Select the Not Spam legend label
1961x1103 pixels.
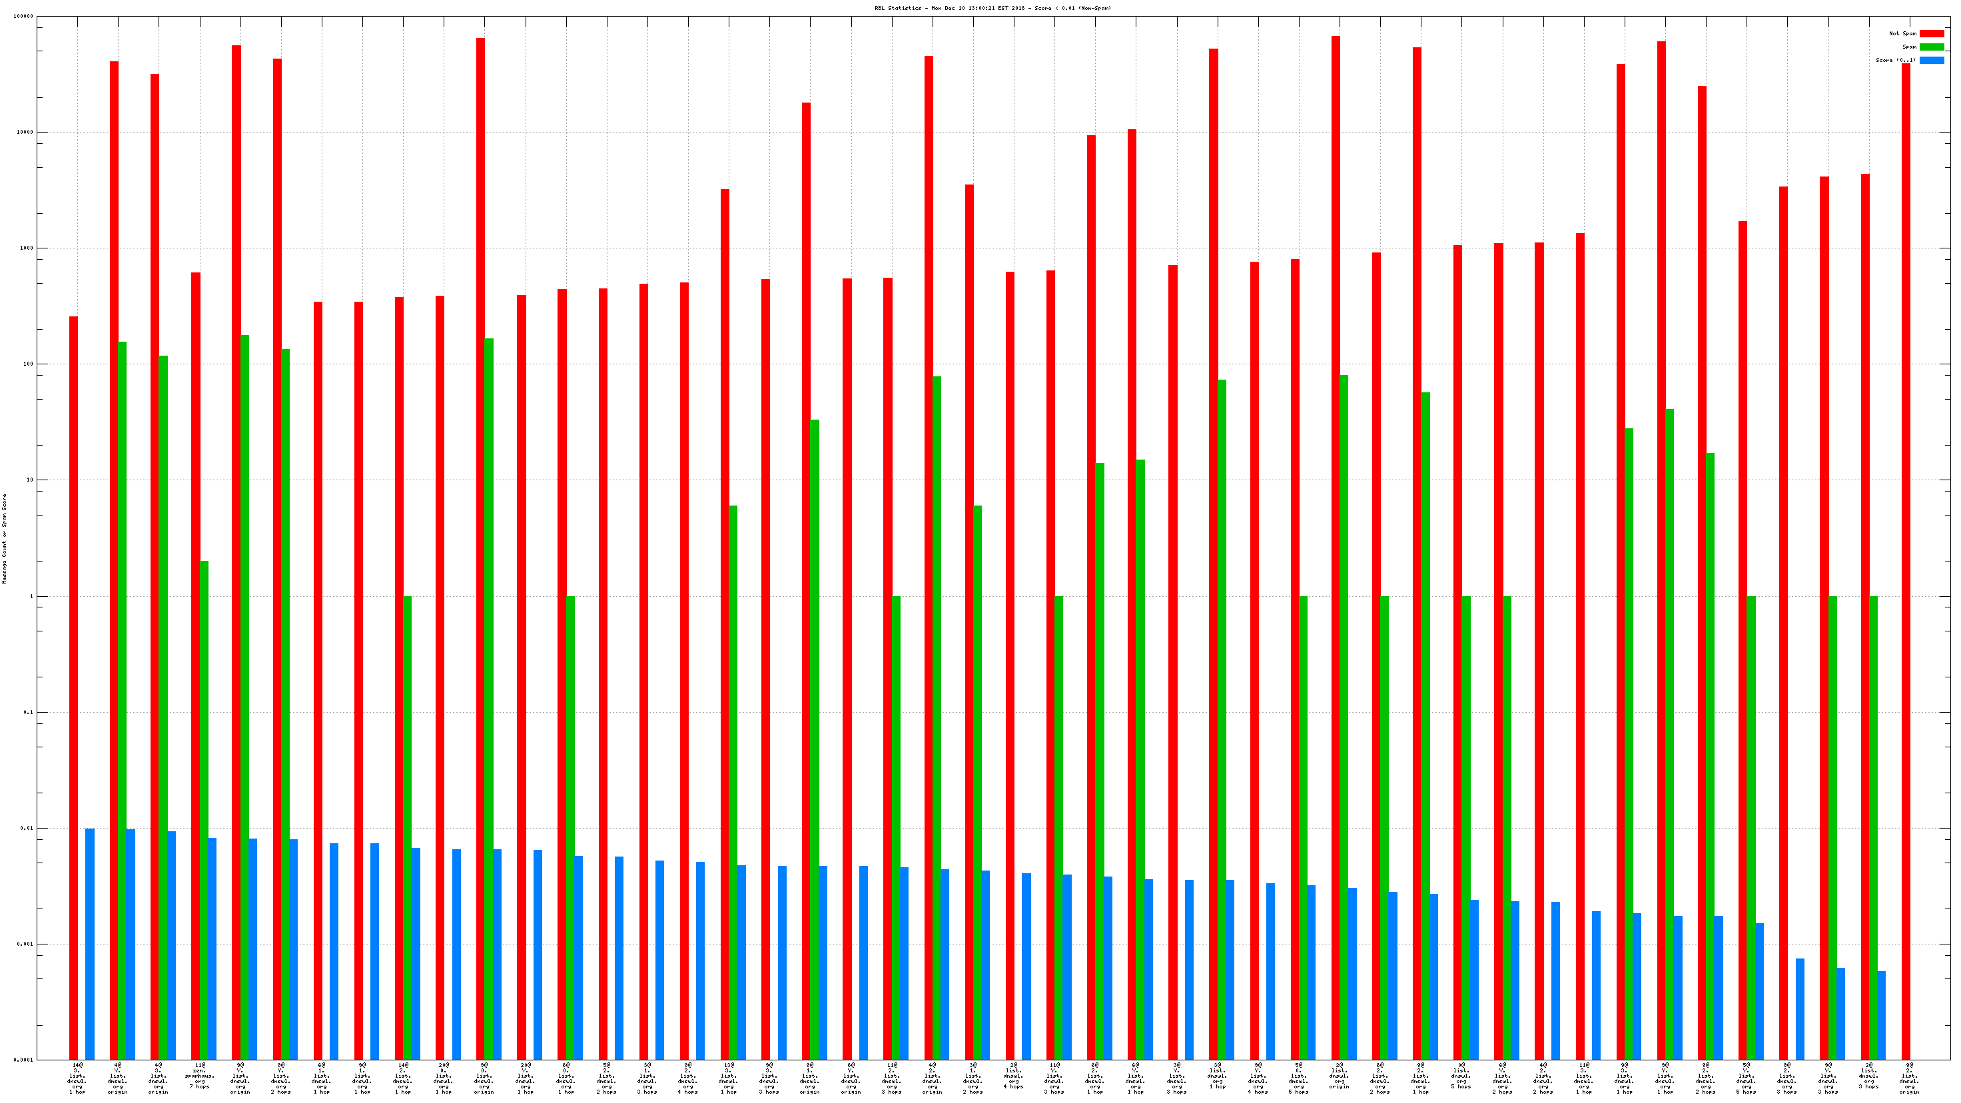click(x=1902, y=33)
